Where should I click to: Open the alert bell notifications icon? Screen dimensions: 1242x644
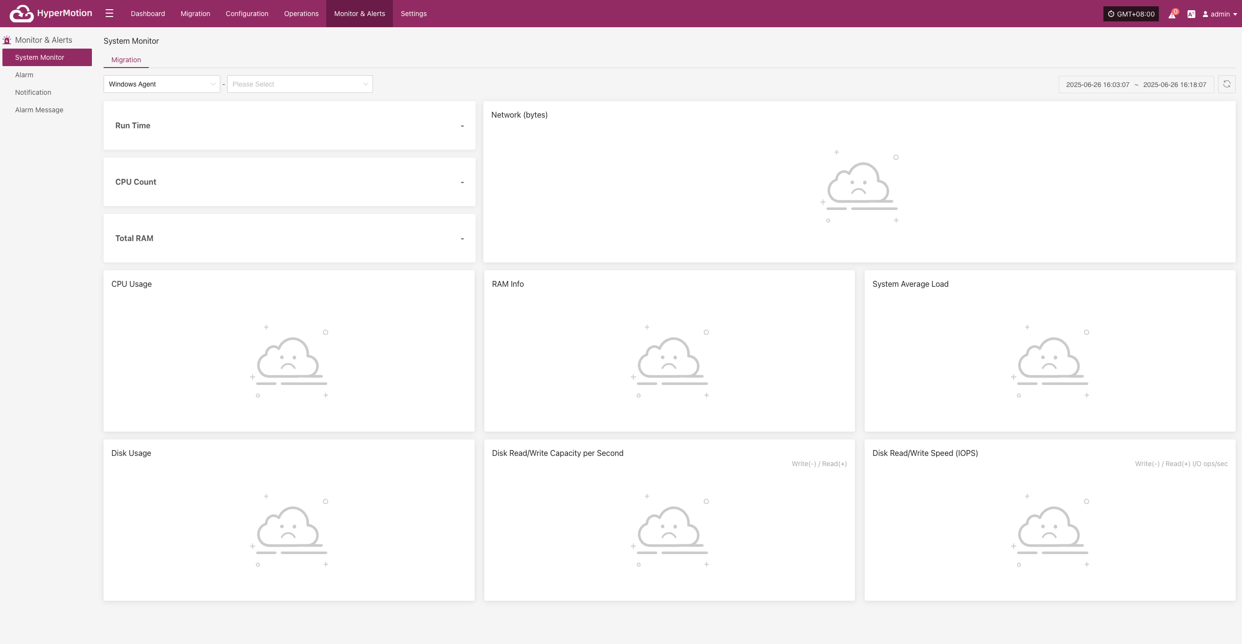tap(1172, 14)
